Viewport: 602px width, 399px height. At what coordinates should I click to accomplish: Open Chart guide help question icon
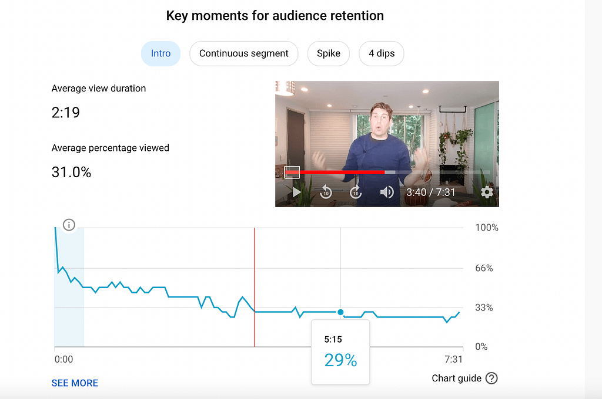pyautogui.click(x=491, y=378)
